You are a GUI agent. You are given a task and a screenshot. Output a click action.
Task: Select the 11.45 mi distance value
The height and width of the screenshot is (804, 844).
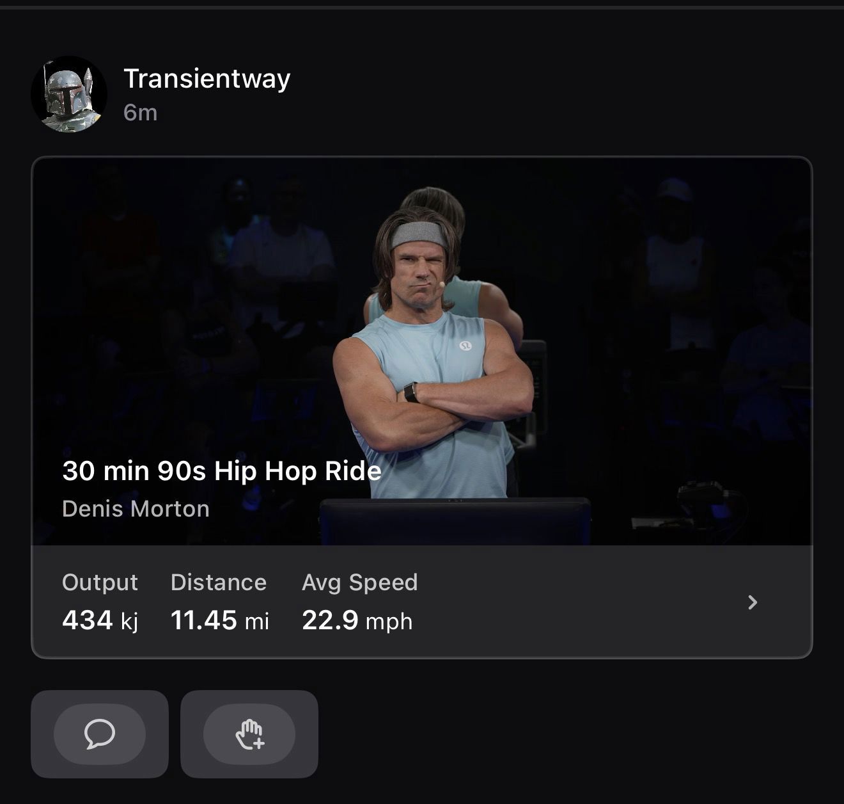coord(220,620)
